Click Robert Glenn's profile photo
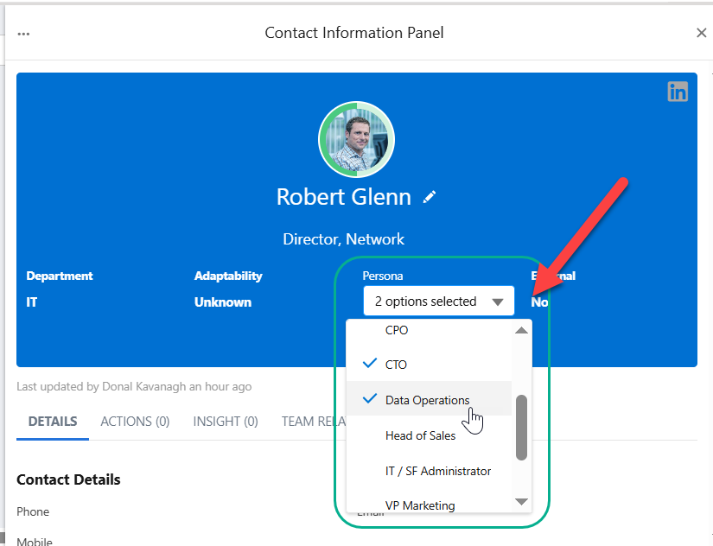Viewport: 713px width, 546px height. click(x=356, y=139)
